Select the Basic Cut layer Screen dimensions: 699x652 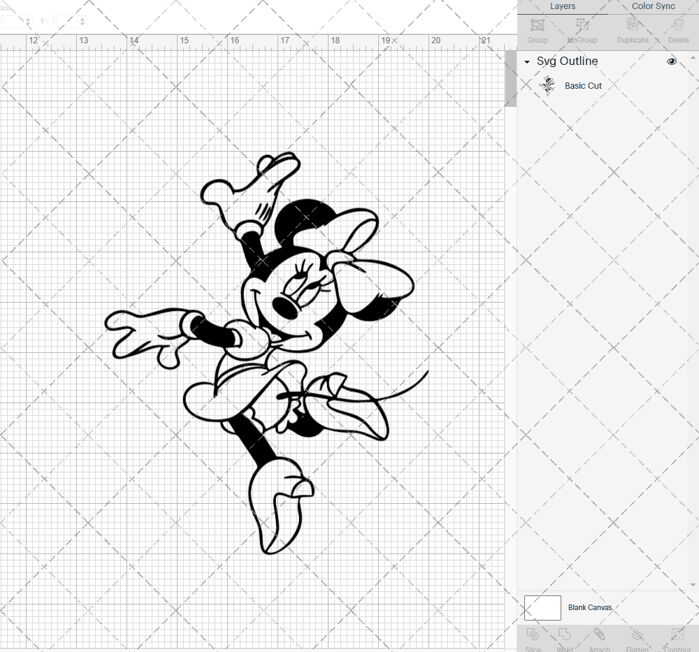coord(583,85)
